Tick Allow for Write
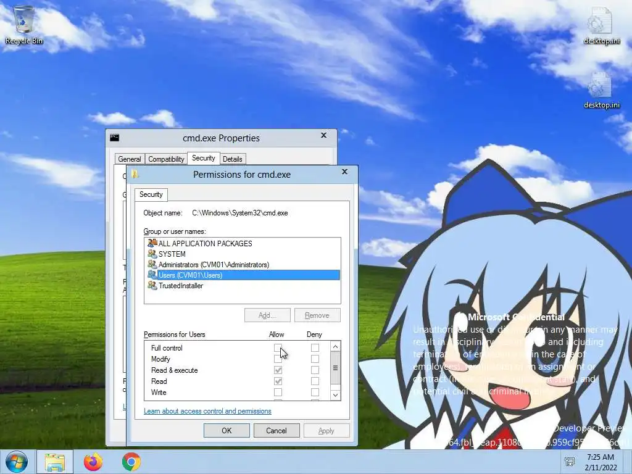 coord(278,392)
